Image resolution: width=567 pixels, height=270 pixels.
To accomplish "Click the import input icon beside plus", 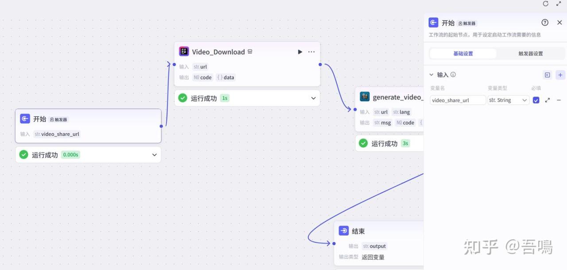I will pyautogui.click(x=548, y=75).
